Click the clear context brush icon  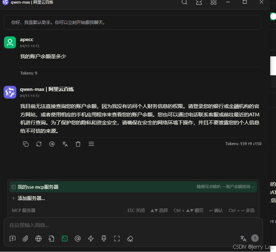pos(104,239)
